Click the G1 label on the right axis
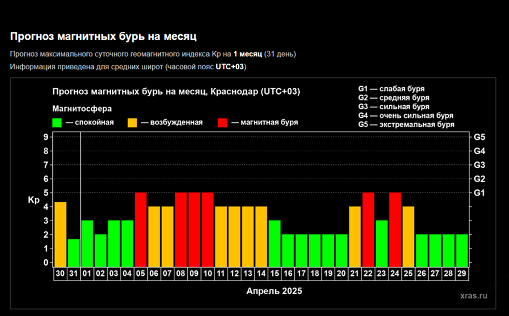 pyautogui.click(x=480, y=193)
